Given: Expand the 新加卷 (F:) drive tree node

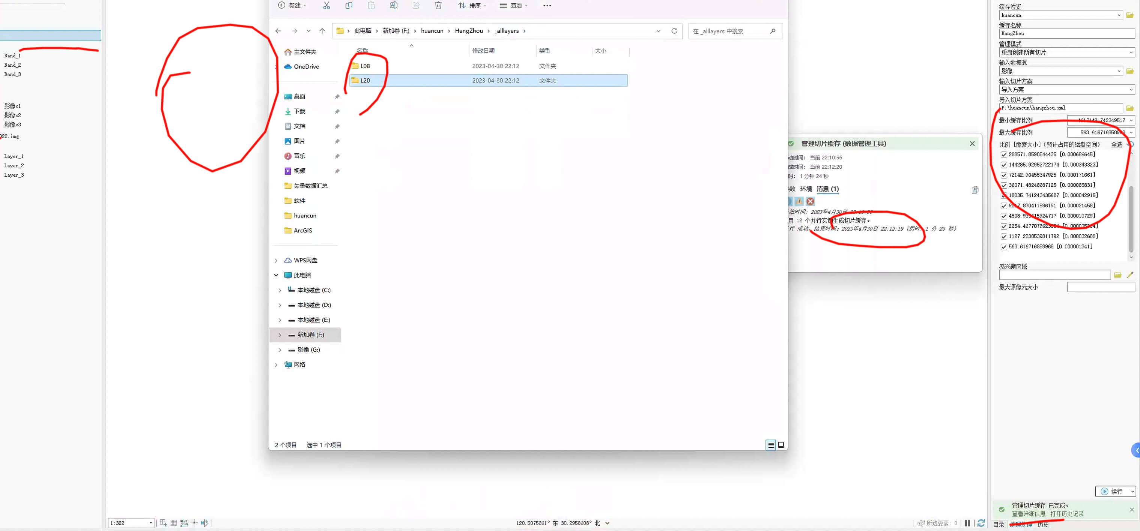Looking at the screenshot, I should coord(280,335).
